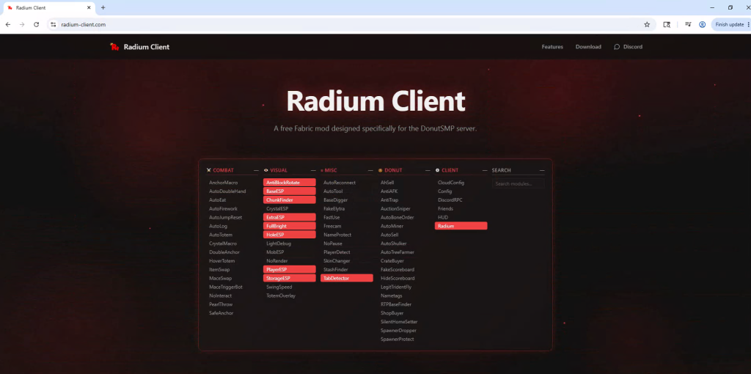
Task: Click the VISUAL eye icon
Action: click(x=265, y=170)
